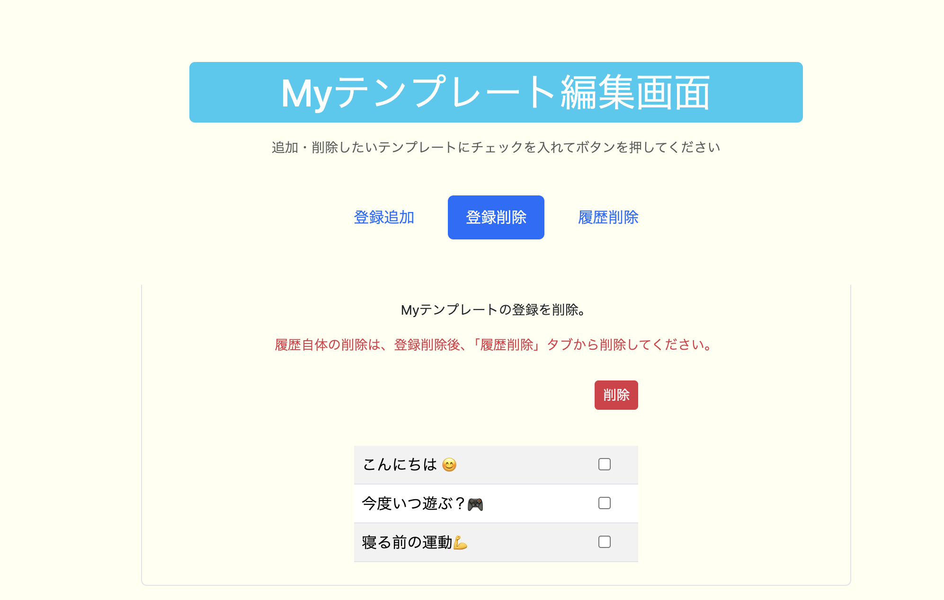Click the gray instruction text below the header
Screen dimensions: 944x600
tap(496, 148)
